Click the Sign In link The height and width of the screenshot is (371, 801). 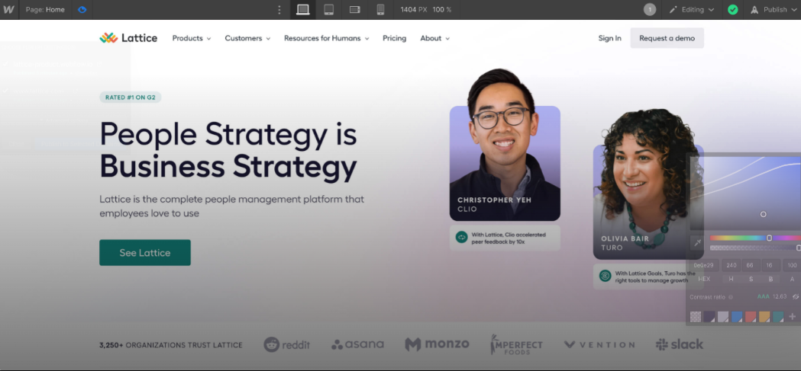[610, 38]
